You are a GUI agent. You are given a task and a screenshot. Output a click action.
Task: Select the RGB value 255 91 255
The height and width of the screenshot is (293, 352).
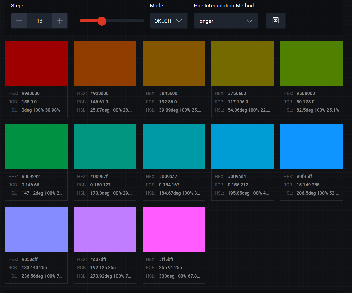[171, 268]
